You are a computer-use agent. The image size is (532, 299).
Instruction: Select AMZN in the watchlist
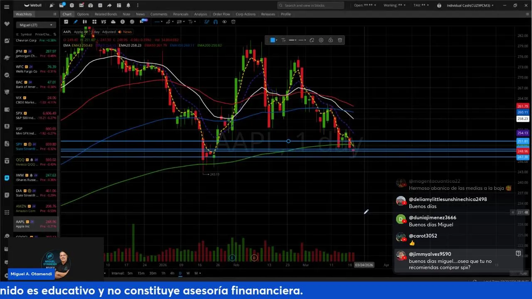click(36, 208)
